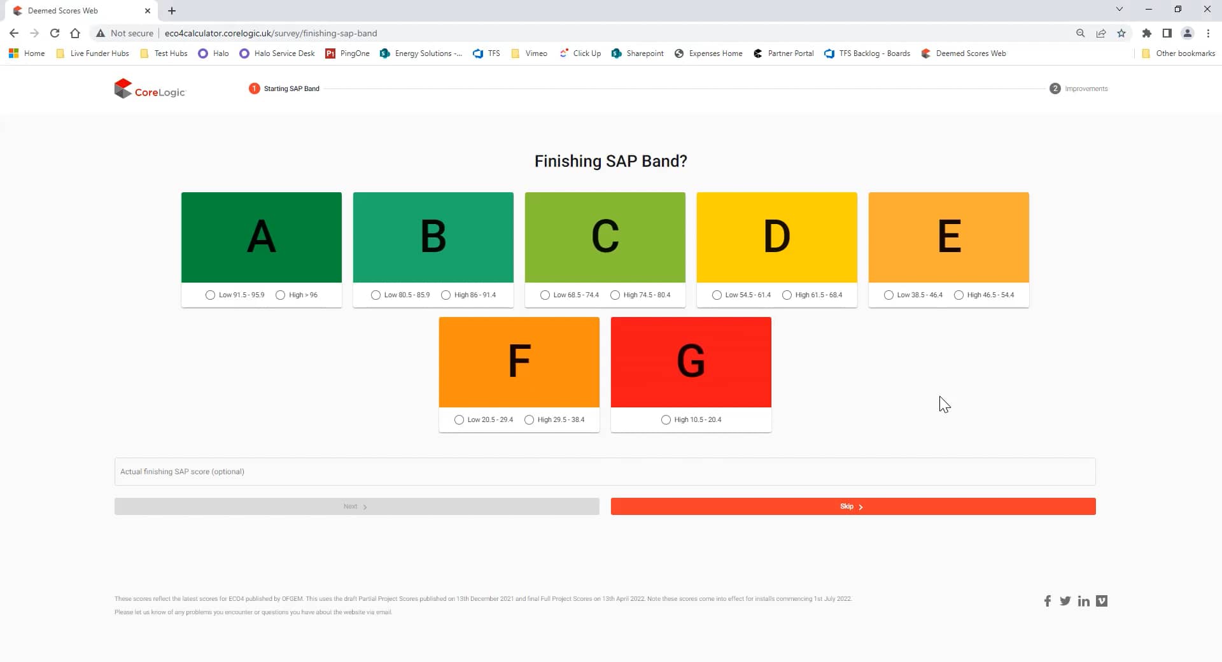This screenshot has height=662, width=1222.
Task: Click the share icon next to the address bar
Action: (1101, 33)
